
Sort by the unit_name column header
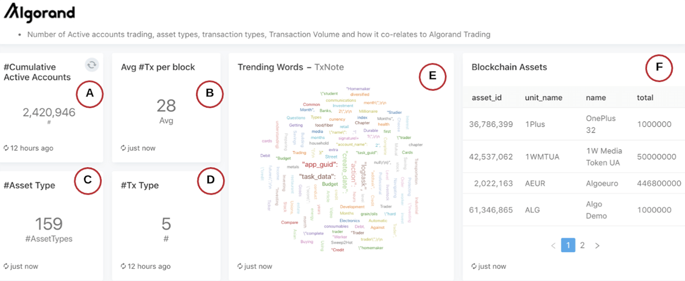544,98
